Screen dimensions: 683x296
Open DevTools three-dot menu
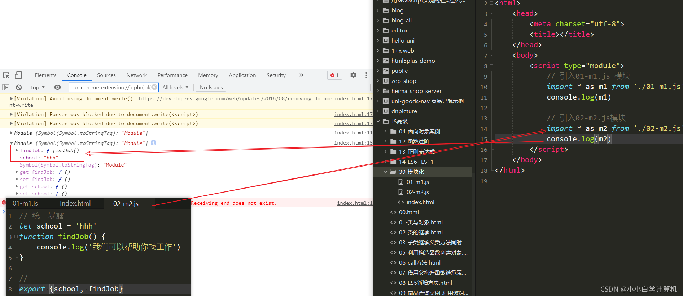(x=366, y=75)
